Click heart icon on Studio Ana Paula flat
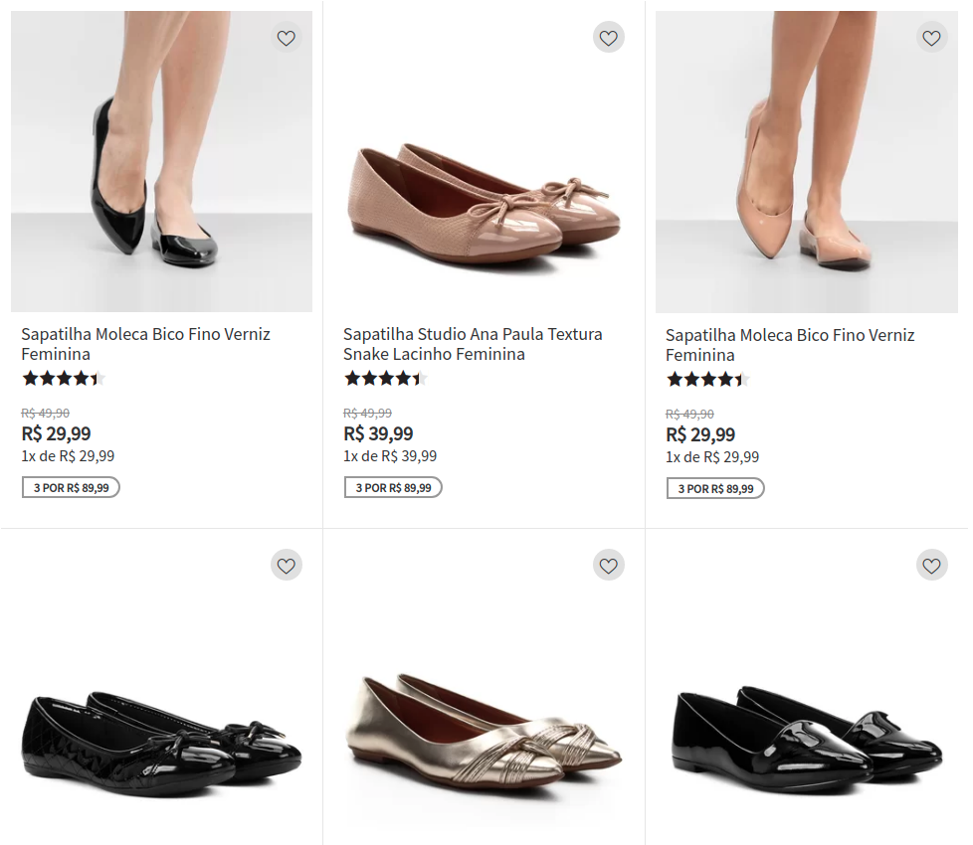 [x=609, y=39]
